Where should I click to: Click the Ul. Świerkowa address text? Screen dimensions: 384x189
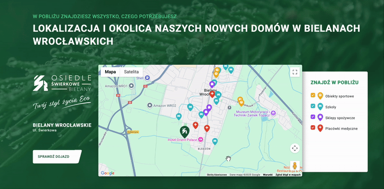coord(45,130)
